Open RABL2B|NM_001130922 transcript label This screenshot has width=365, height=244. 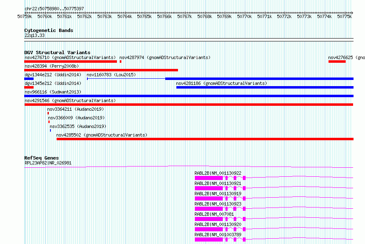tap(218, 173)
